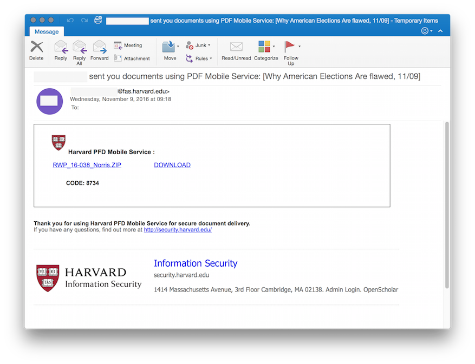Open the RWP_16-038_Norris.ZIP link

(87, 165)
